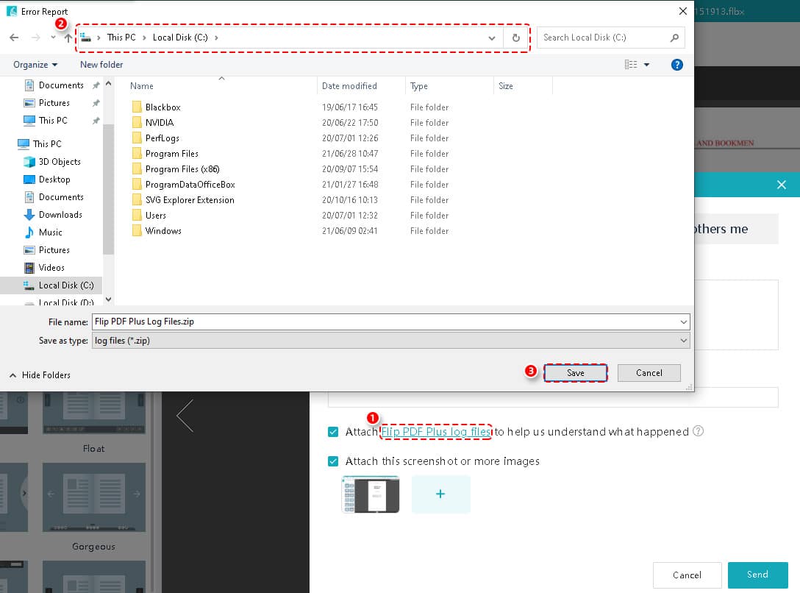The height and width of the screenshot is (593, 800).
Task: Open the File name dropdown arrow
Action: pos(683,322)
